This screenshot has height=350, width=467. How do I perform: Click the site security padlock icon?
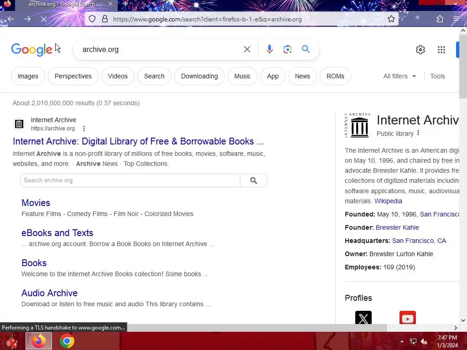[105, 19]
